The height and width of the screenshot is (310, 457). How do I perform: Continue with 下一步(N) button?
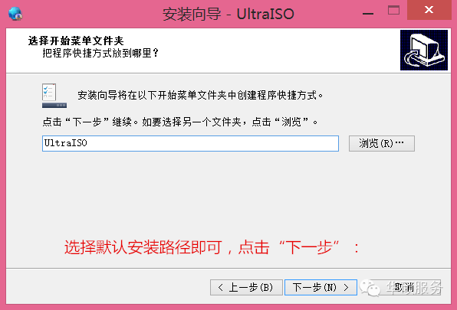coord(321,288)
